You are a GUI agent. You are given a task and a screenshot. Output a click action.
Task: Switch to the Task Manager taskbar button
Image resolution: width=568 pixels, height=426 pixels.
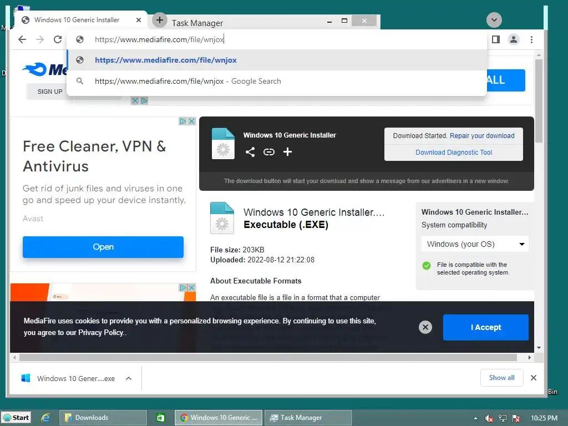point(308,418)
